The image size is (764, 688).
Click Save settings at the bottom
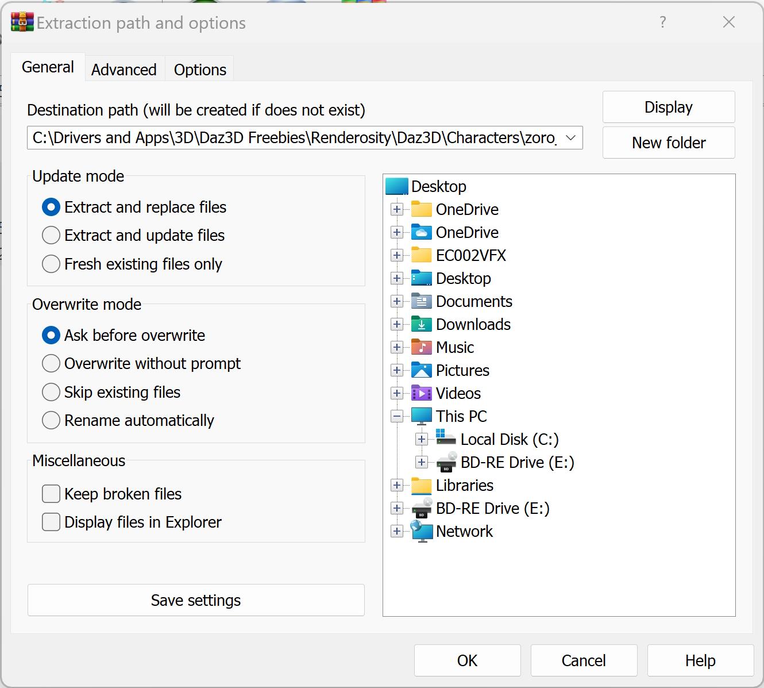[196, 600]
